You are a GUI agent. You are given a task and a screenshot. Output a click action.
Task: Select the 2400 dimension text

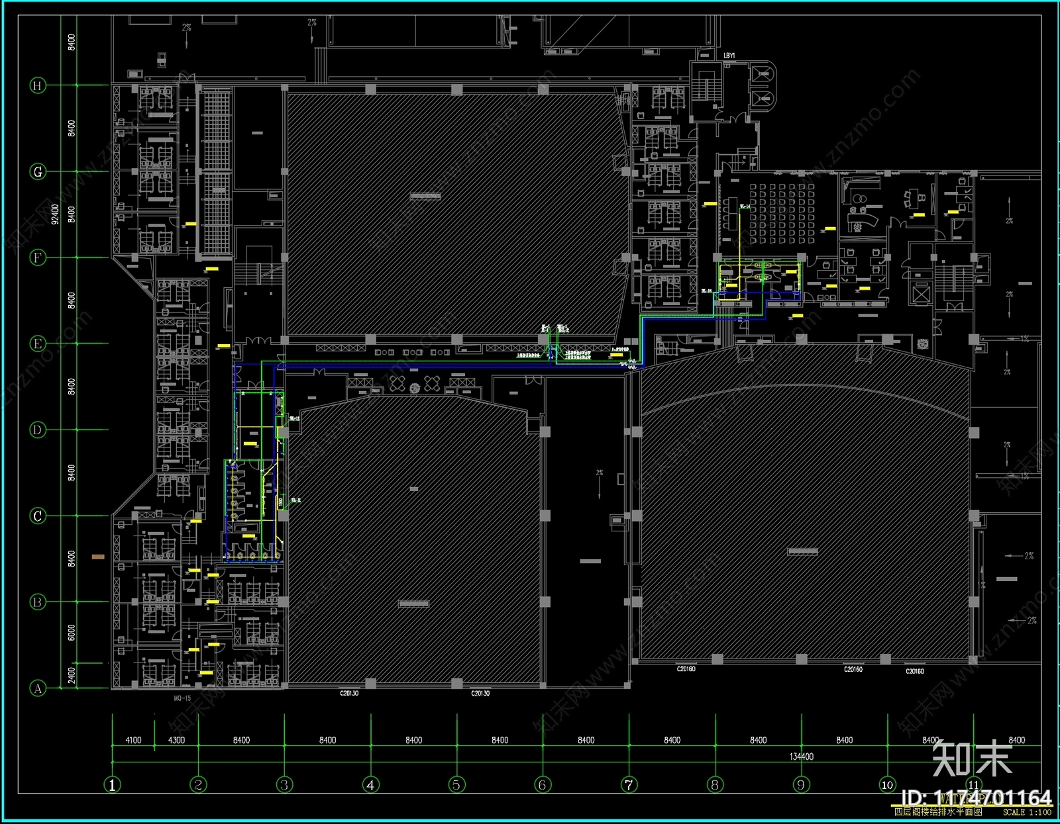tap(72, 676)
